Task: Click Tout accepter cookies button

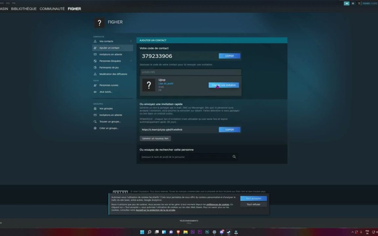Action: tap(253, 199)
